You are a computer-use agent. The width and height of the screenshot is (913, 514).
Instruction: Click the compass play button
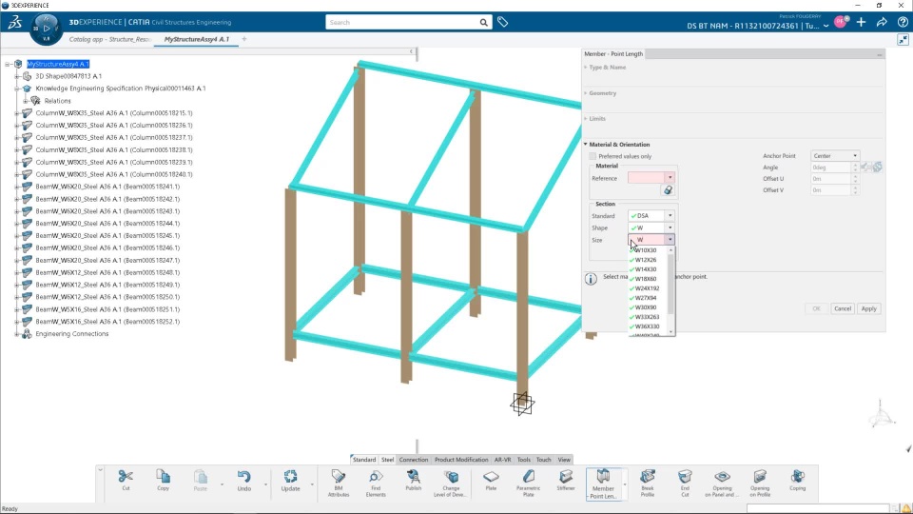46,28
